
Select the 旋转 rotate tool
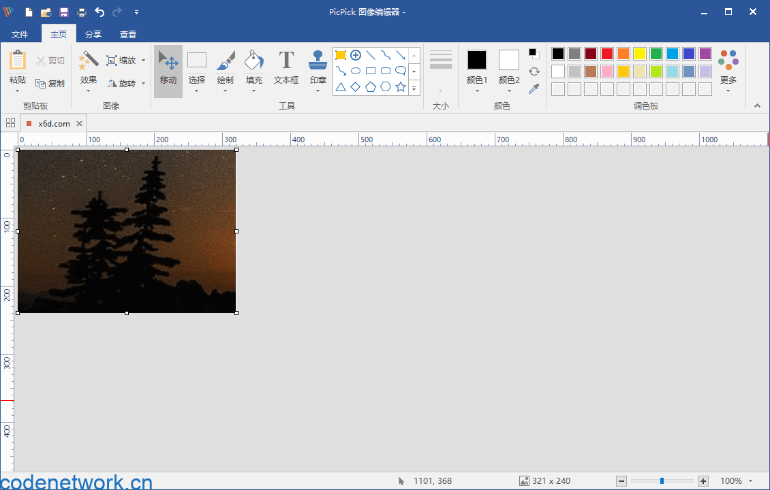pyautogui.click(x=121, y=84)
